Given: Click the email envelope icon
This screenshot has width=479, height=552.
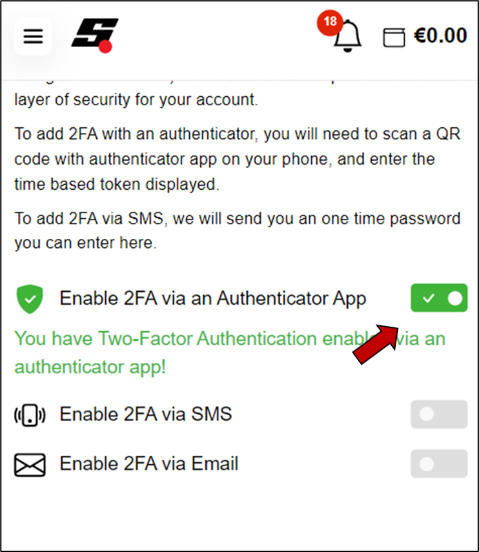Looking at the screenshot, I should [x=30, y=465].
